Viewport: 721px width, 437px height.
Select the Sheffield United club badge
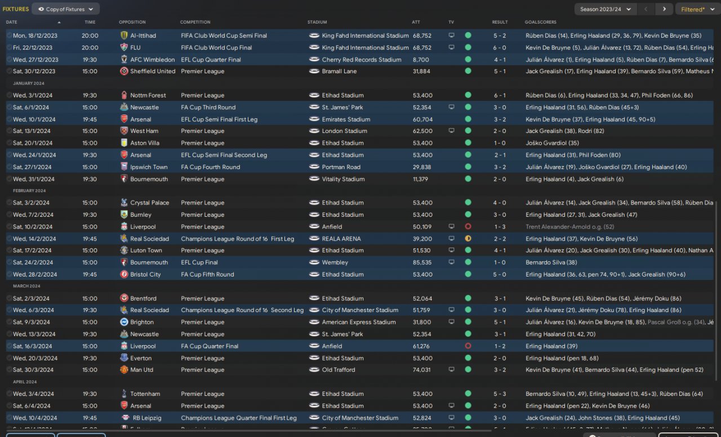point(124,72)
